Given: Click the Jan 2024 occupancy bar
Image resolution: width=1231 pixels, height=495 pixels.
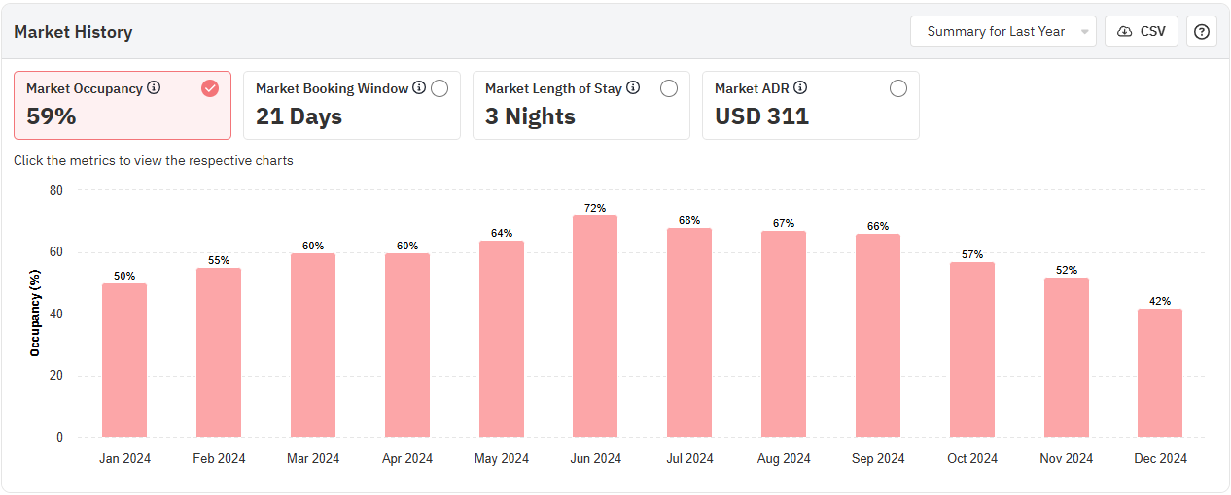Looking at the screenshot, I should click(124, 360).
